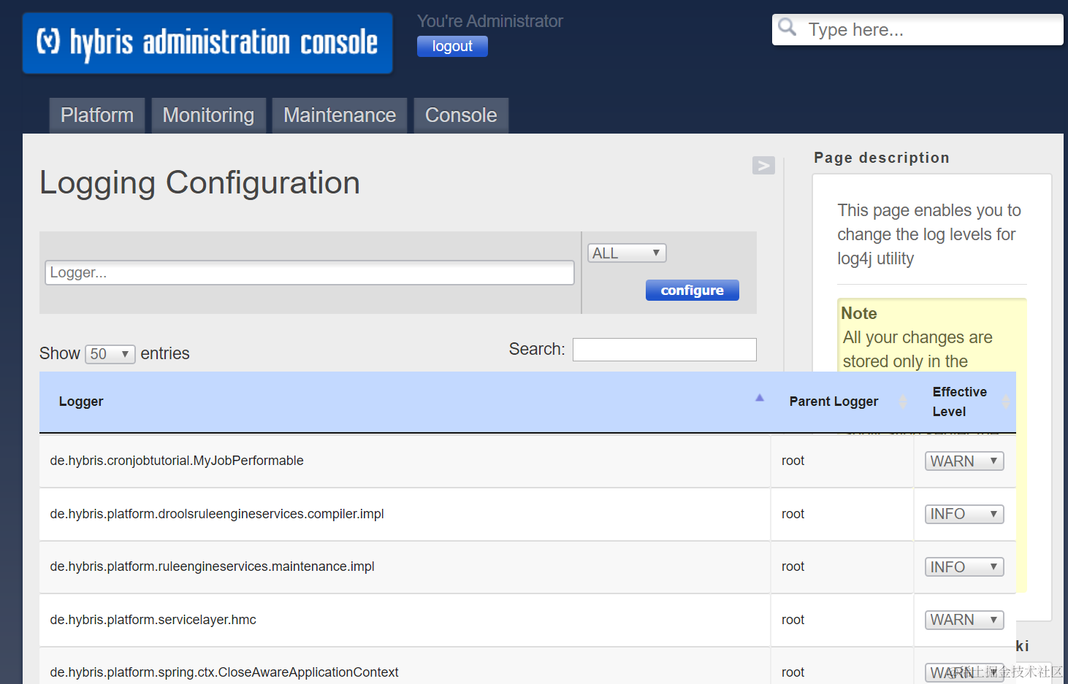The height and width of the screenshot is (684, 1068).
Task: Select de.hybris.platform.droolsruleengineservices.compiler.impl logger name
Action: click(x=217, y=514)
